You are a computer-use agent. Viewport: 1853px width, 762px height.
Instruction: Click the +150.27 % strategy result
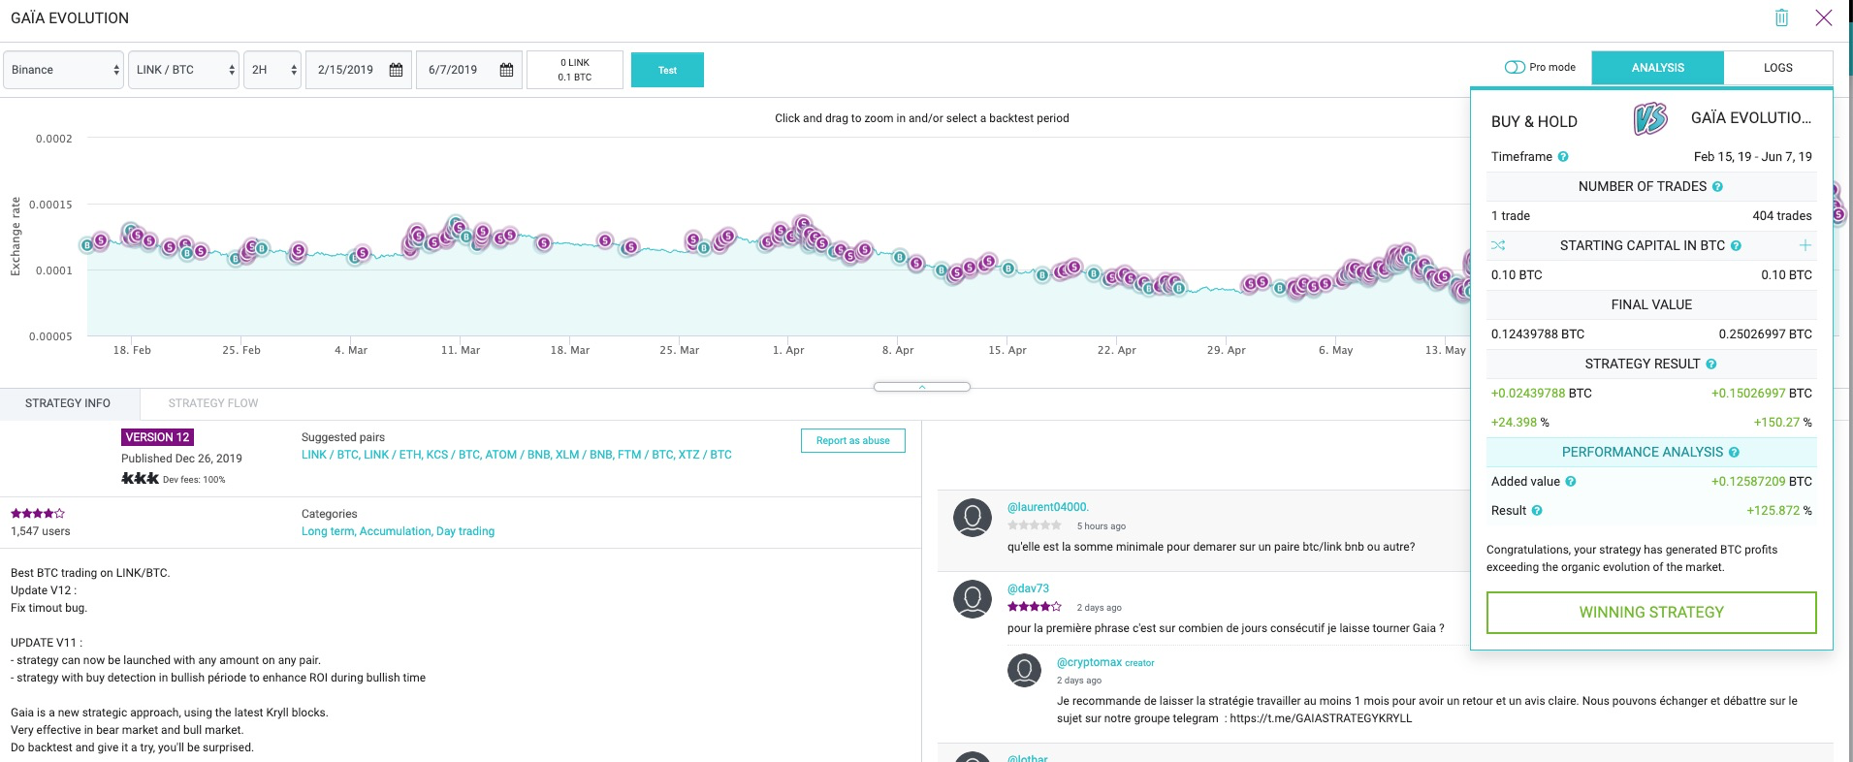point(1783,423)
